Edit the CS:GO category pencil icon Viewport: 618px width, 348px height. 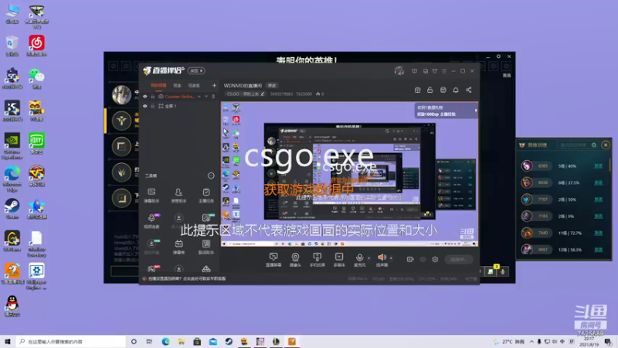(263, 94)
